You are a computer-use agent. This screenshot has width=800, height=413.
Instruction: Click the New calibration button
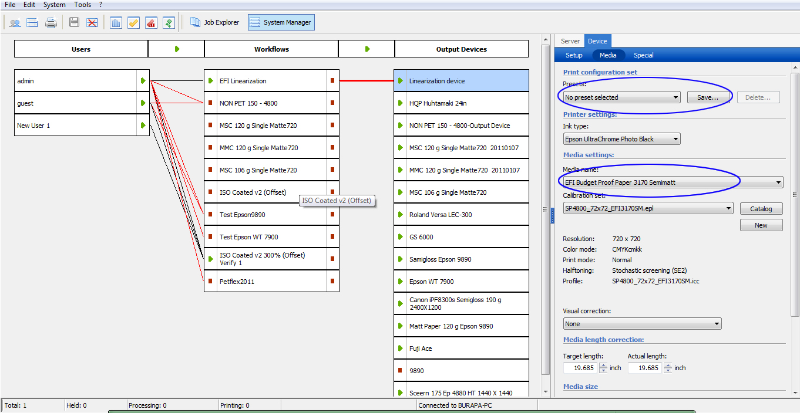[761, 225]
